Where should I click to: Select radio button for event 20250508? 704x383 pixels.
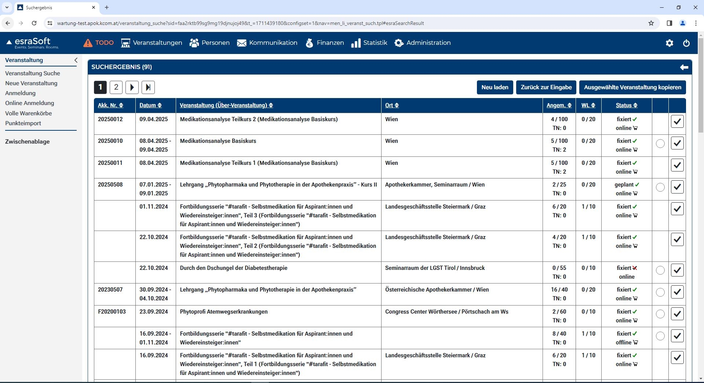click(660, 187)
